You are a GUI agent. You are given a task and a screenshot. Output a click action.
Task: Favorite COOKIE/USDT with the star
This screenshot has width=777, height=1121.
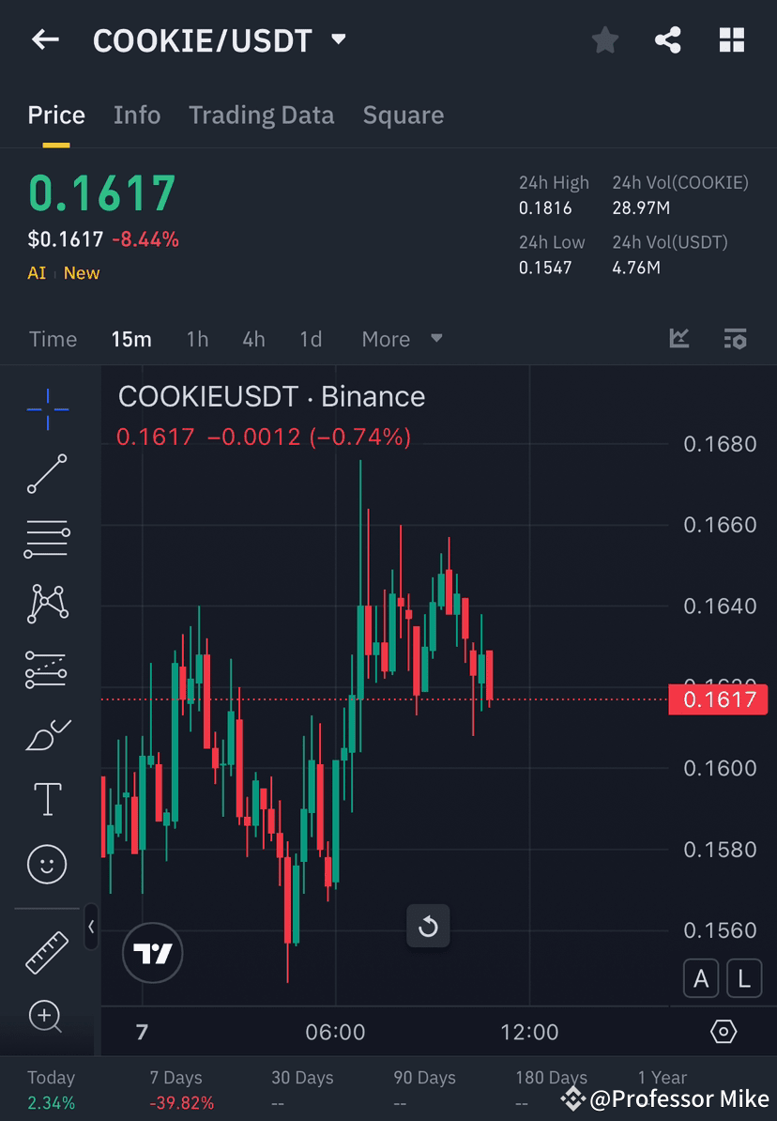click(x=604, y=39)
